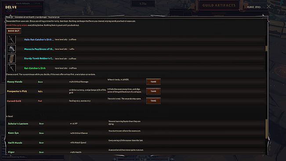This screenshot has height=161, width=286.
Task: Take the Prospector's Pick relic card
Action: (153, 91)
